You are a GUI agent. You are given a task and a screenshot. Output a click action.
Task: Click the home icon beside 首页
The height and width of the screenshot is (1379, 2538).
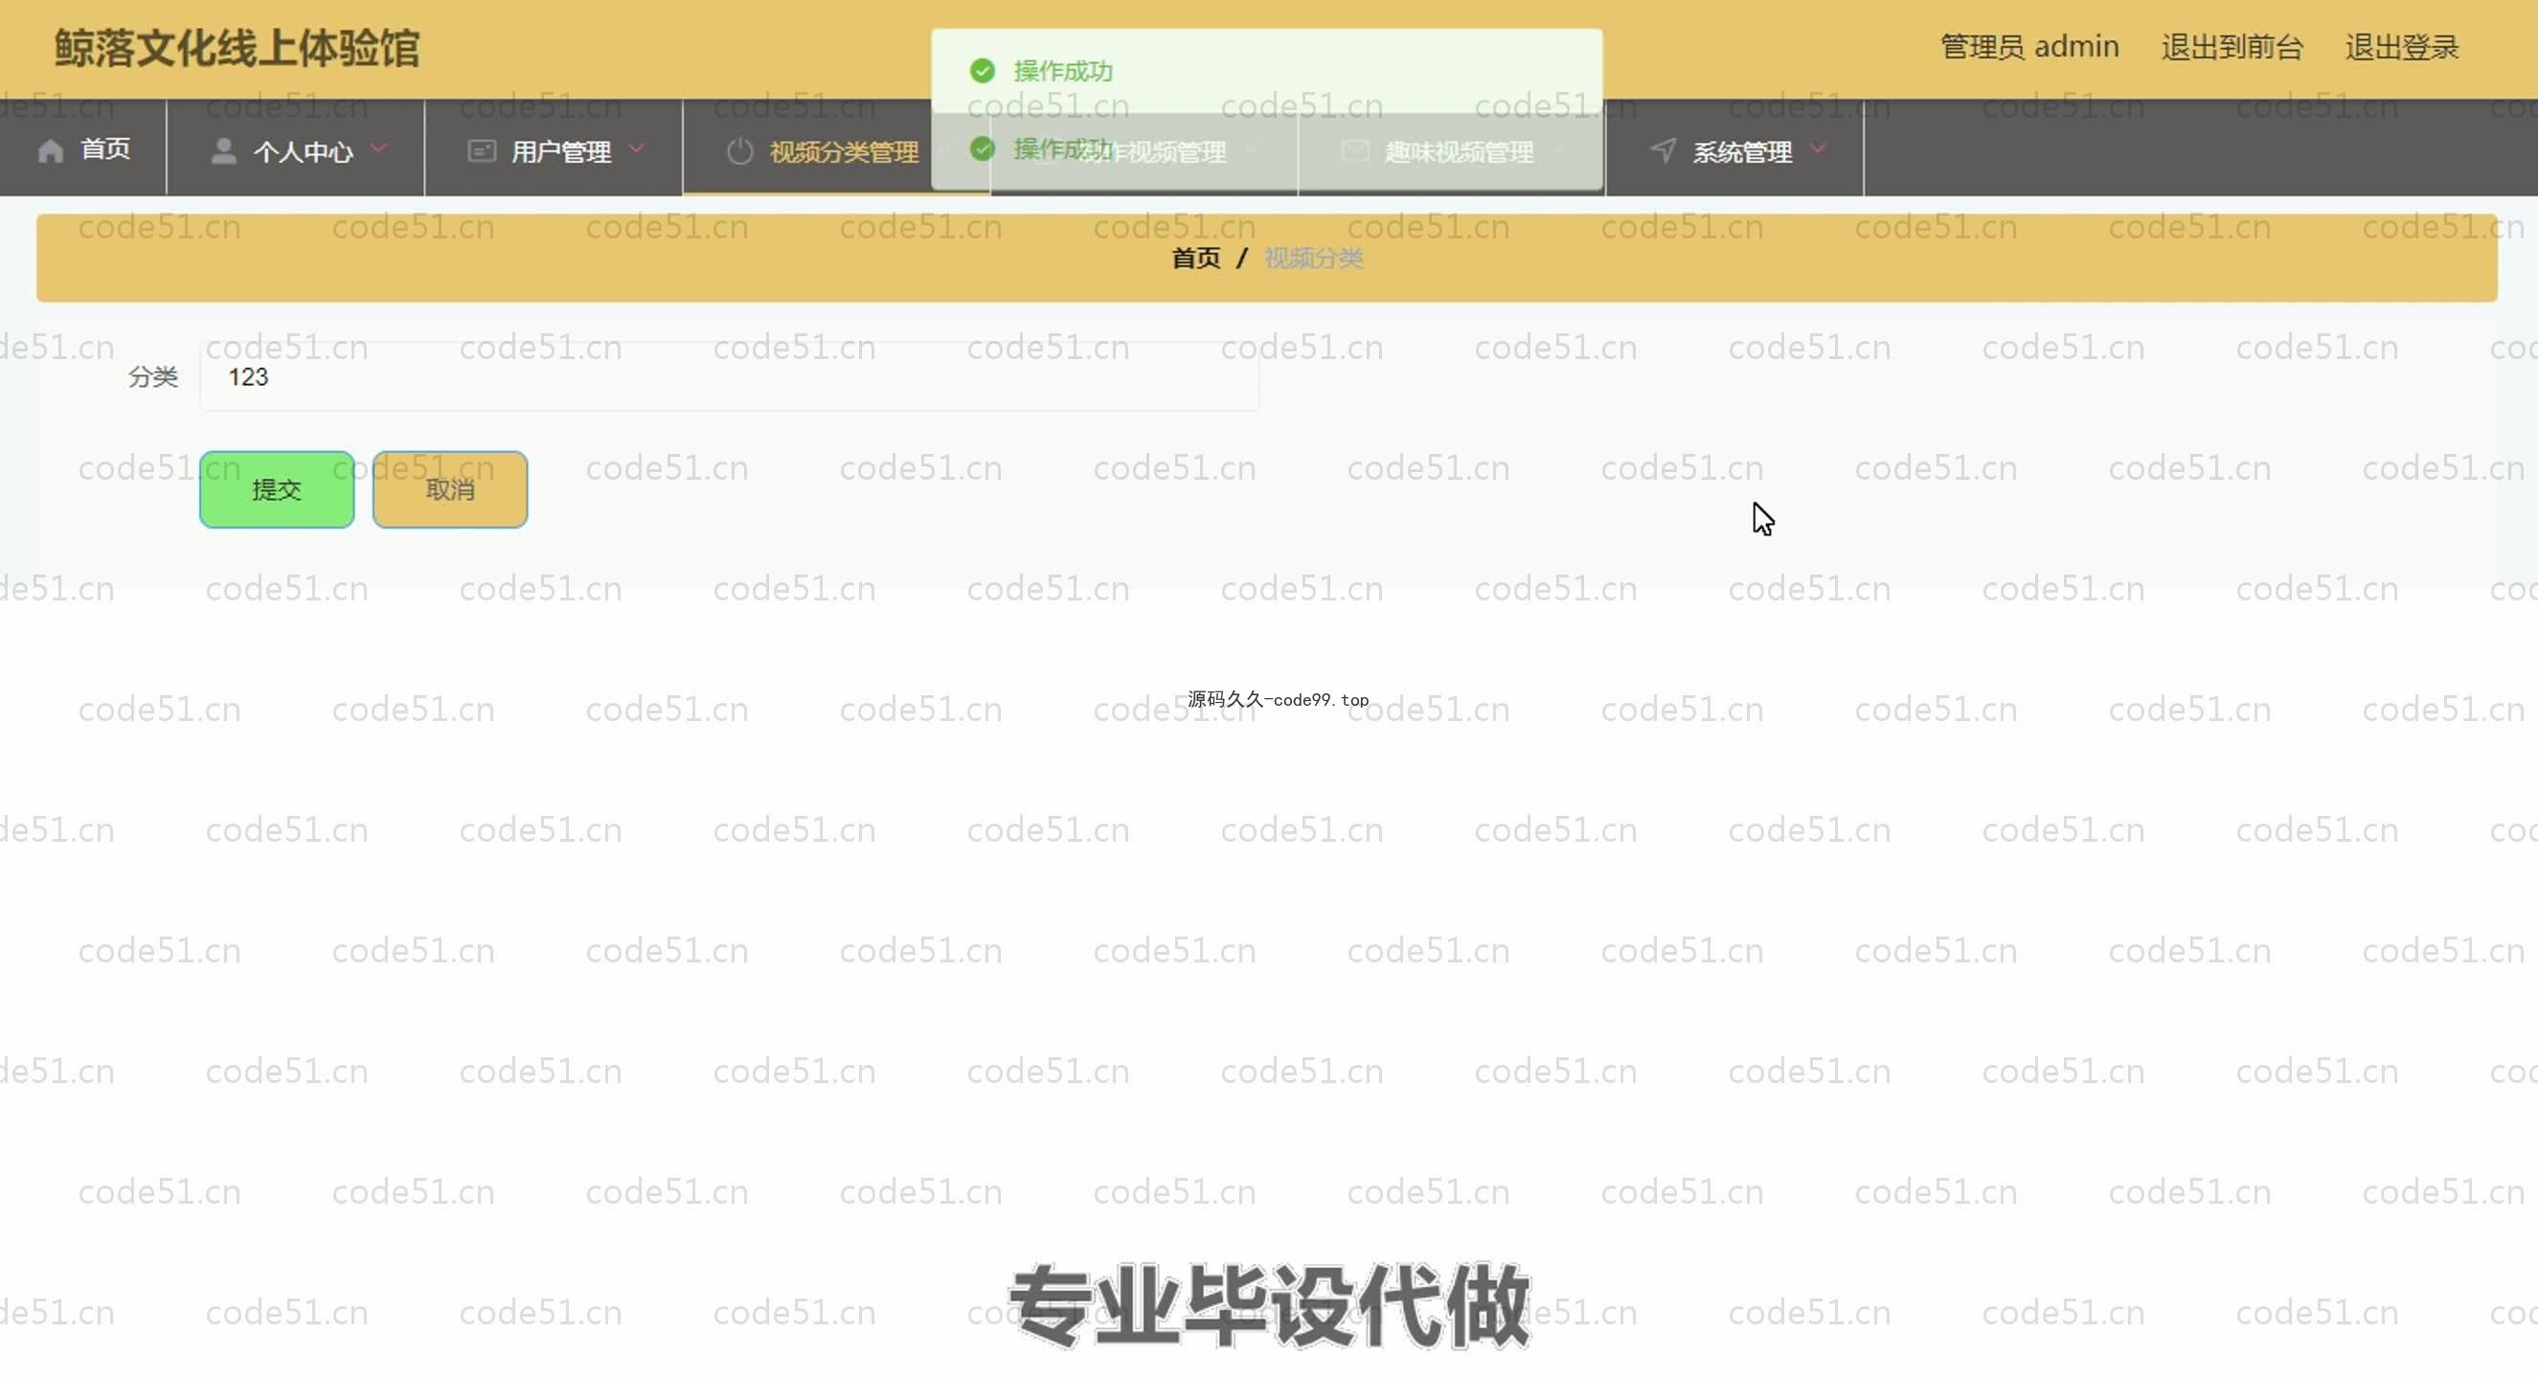tap(50, 150)
